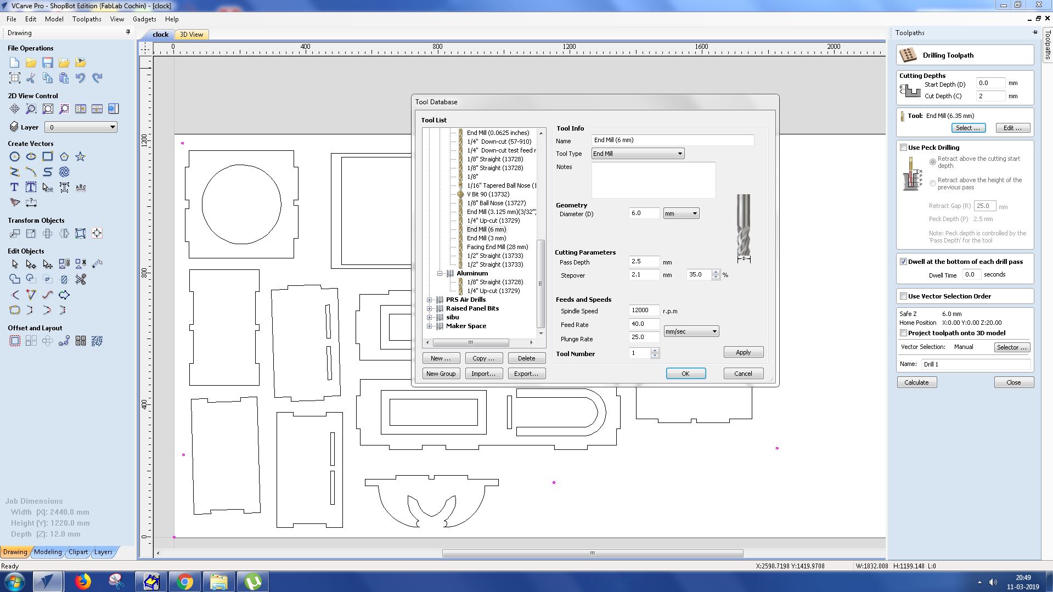Open the Nest Parts tool icon

point(97,341)
